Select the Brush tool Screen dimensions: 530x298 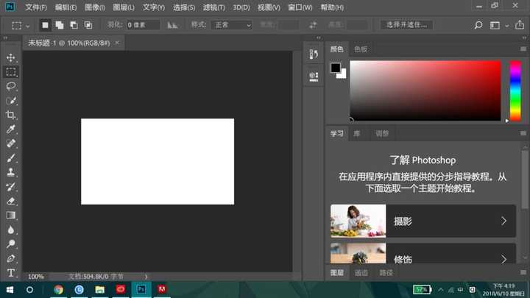(x=10, y=157)
